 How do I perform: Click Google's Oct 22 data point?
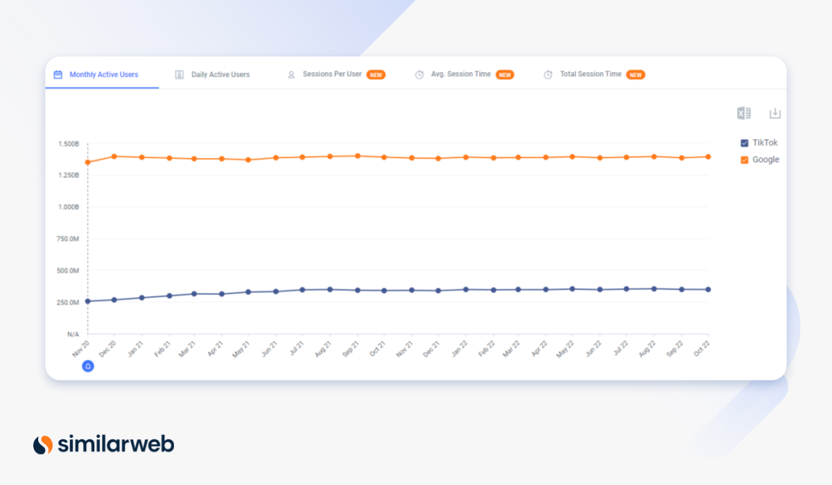(x=708, y=157)
